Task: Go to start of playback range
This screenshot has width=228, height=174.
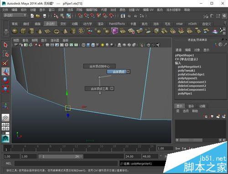Action: [x=177, y=148]
